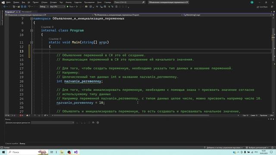Image resolution: width=276 pixels, height=155 pixels.
Task: Click the editor horizontal scrollbar
Action: coord(131,115)
